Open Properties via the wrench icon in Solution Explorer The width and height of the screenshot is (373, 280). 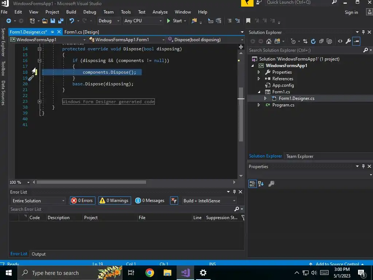348,41
